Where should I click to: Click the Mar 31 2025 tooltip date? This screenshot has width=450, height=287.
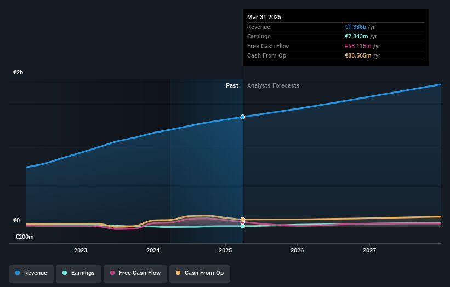264,17
